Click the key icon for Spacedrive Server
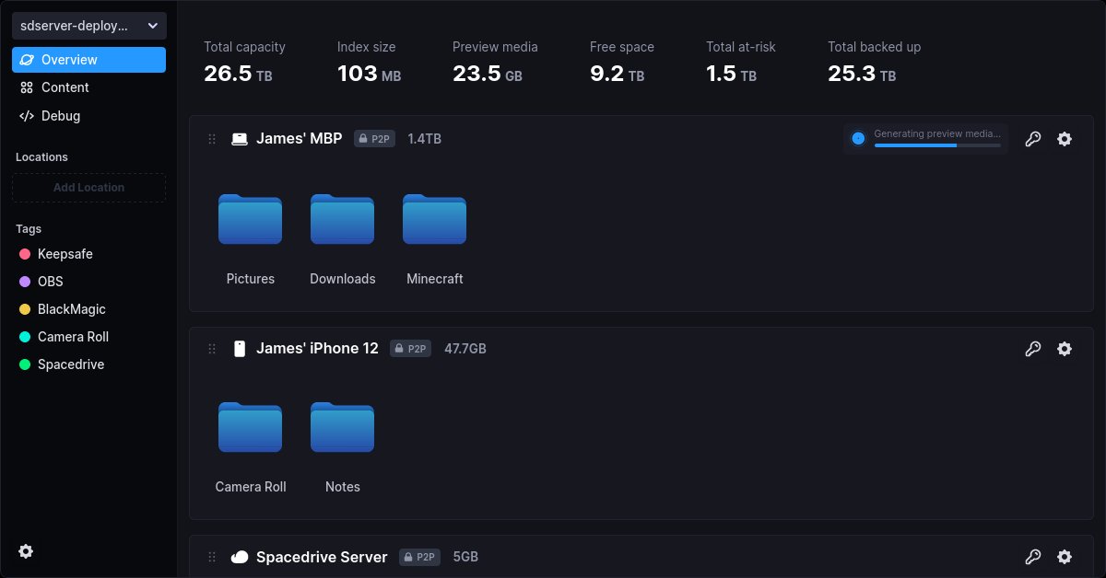 tap(1033, 557)
